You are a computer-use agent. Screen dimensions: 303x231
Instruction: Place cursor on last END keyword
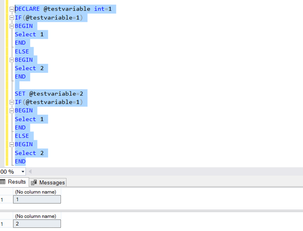20,162
